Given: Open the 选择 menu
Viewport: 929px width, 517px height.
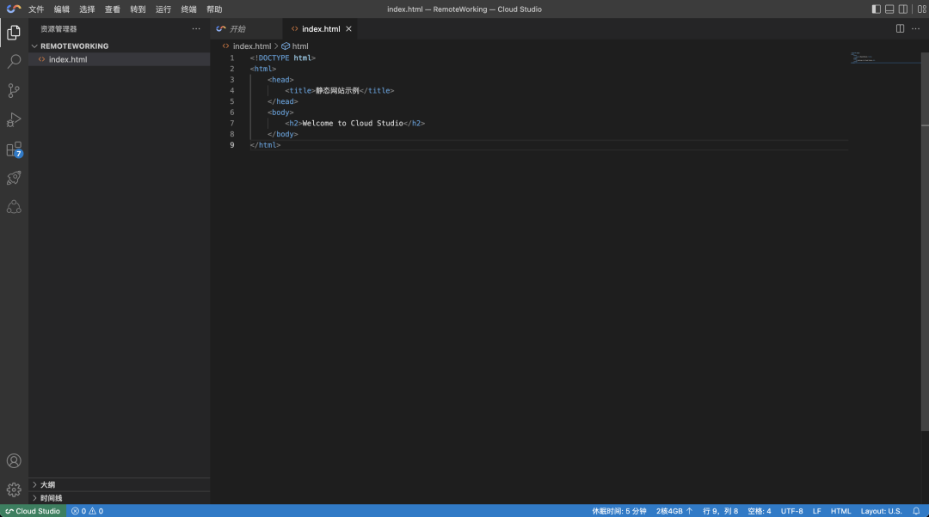Looking at the screenshot, I should point(87,9).
